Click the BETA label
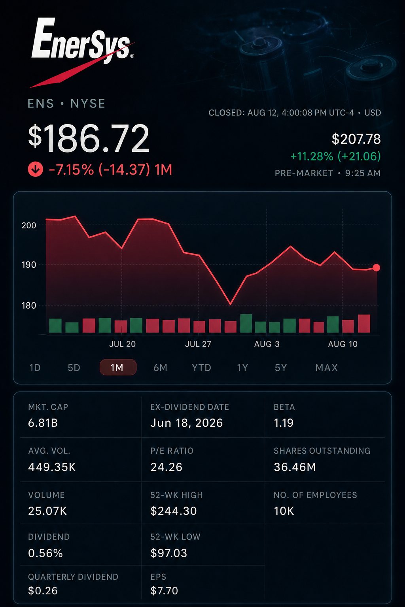 [x=284, y=407]
